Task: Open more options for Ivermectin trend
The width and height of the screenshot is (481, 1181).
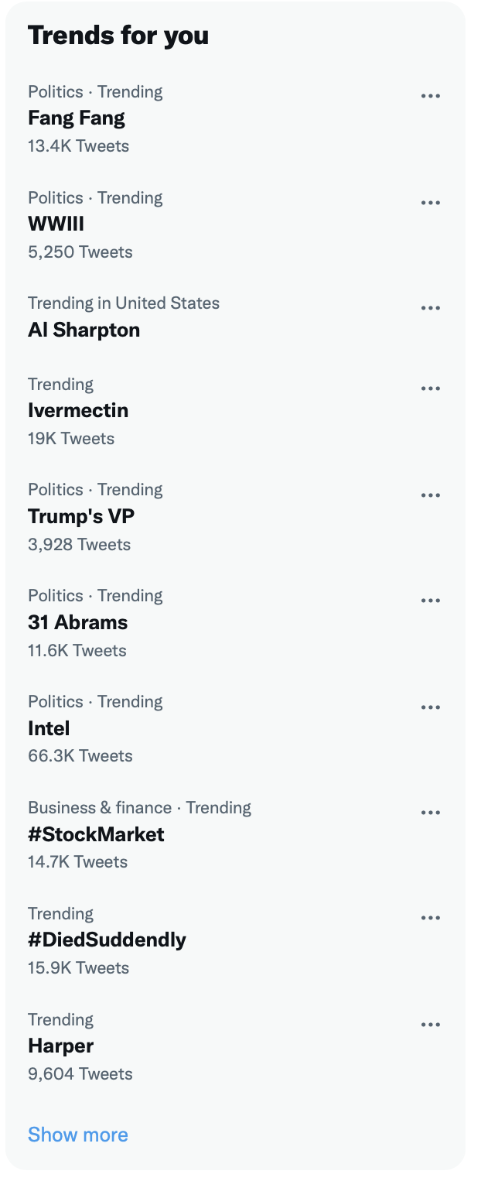Action: pos(430,389)
